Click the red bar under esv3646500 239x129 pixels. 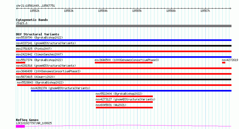click(124, 63)
